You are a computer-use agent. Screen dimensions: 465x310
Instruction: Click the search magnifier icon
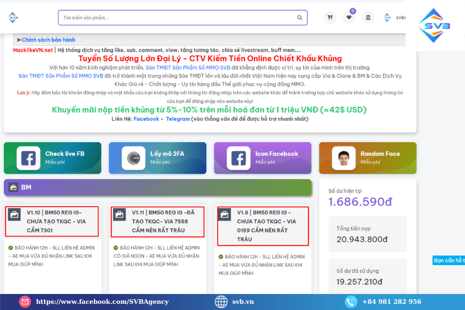point(300,18)
